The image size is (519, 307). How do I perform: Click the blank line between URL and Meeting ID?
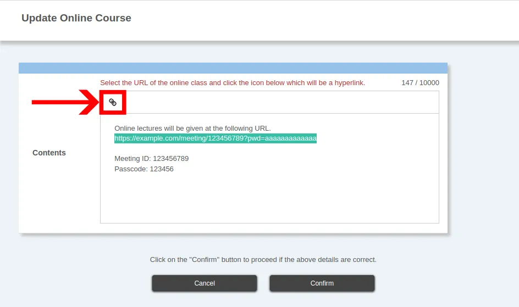(220, 149)
